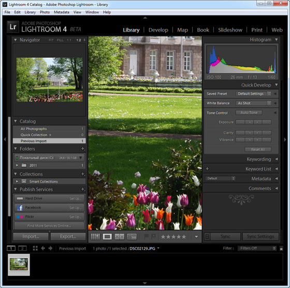Set Navigator zoom to 1:1
The height and width of the screenshot is (288, 290).
point(69,40)
